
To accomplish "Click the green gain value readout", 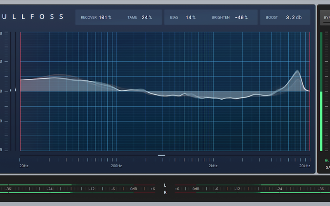I will tap(328, 160).
